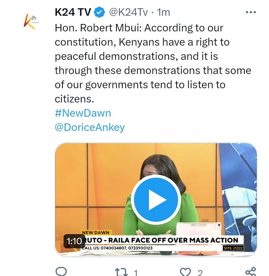Open the three-dot more options menu
Screen dimensions: 269x276
251,12
